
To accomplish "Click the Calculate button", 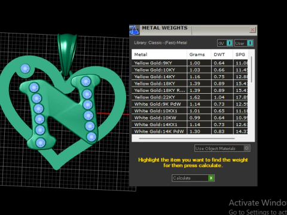I will [193, 178].
